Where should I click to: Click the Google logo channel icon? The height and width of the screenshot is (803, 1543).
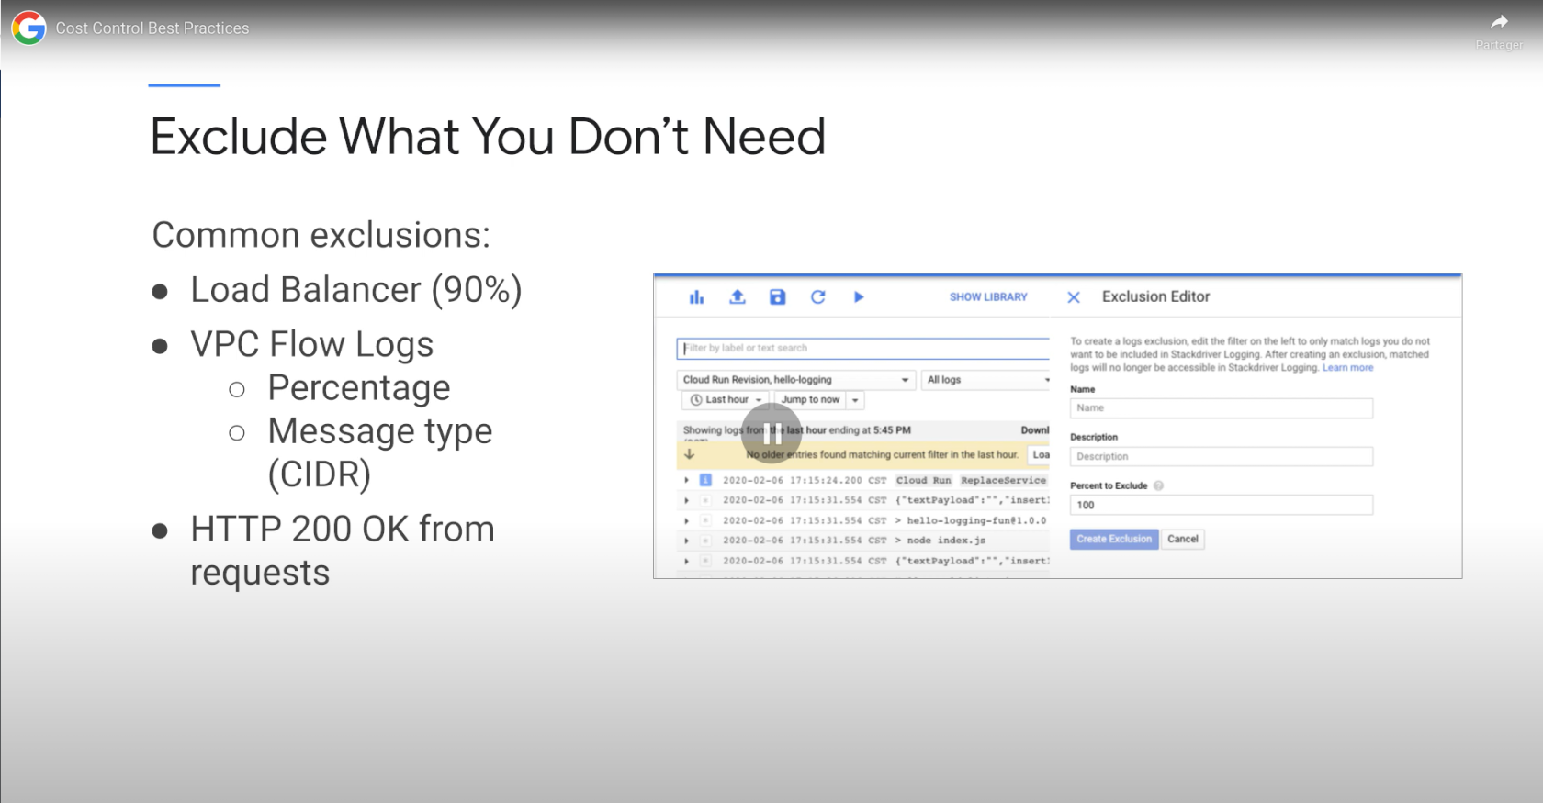28,28
